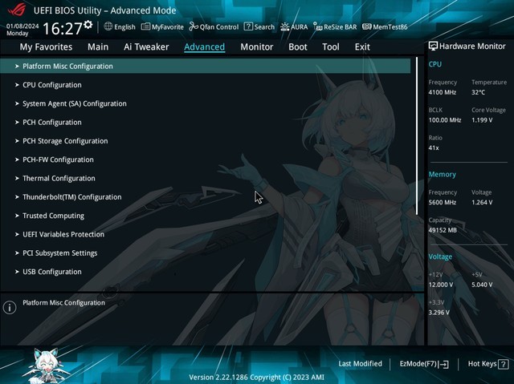
Task: Open the English language selector
Action: pyautogui.click(x=120, y=26)
